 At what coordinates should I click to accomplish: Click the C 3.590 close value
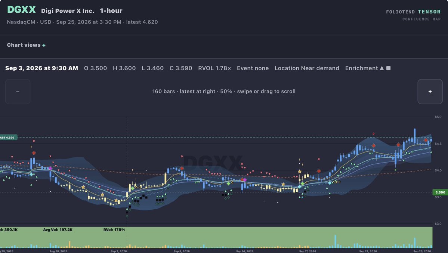click(181, 68)
